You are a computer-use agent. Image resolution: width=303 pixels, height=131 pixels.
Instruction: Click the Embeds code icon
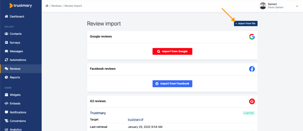pyautogui.click(x=7, y=103)
